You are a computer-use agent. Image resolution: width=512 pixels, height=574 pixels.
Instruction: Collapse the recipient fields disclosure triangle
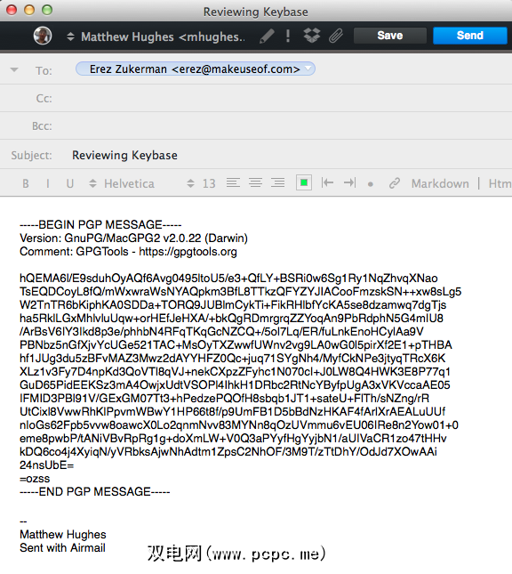pos(14,69)
